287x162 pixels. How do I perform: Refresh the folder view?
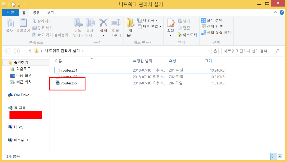(x=215, y=51)
